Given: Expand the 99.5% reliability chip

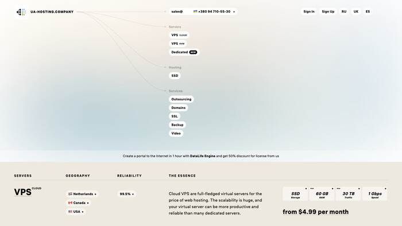Looking at the screenshot, I should click(x=127, y=194).
